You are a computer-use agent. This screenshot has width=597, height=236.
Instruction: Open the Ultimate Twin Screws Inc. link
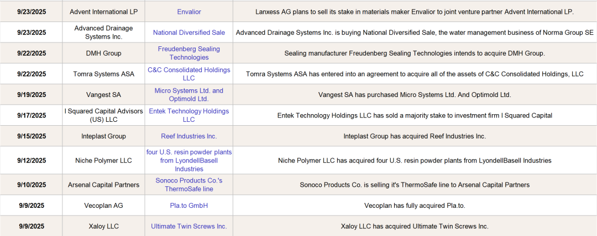click(189, 226)
